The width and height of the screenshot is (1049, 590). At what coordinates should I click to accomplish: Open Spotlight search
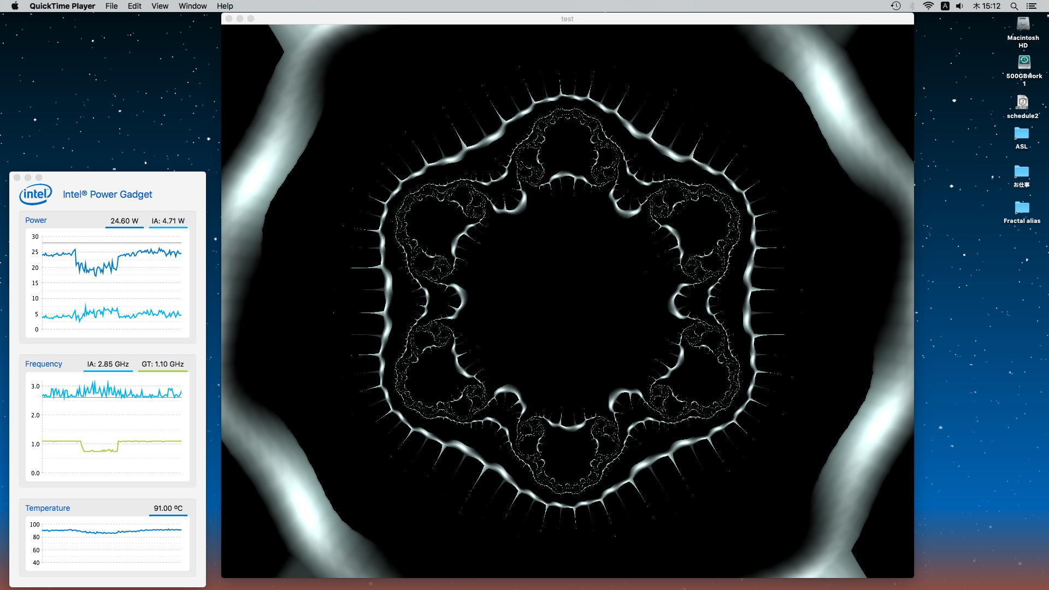pyautogui.click(x=1014, y=6)
